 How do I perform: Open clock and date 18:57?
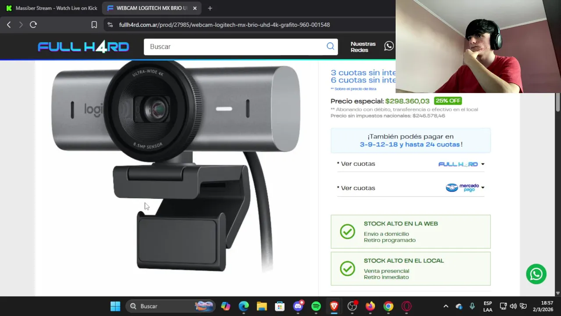[543, 306]
